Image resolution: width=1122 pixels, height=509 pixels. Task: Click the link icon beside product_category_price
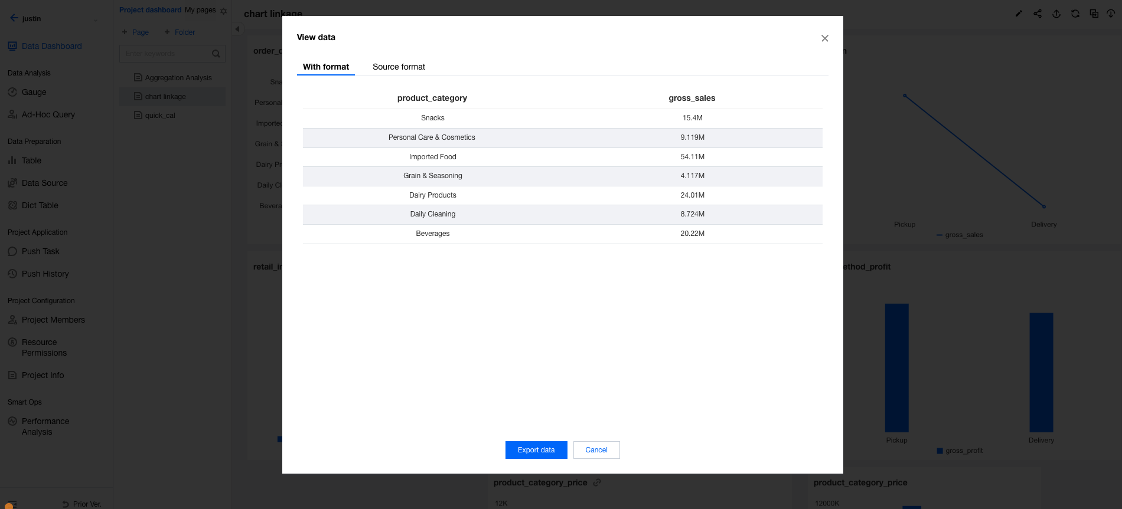tap(597, 482)
